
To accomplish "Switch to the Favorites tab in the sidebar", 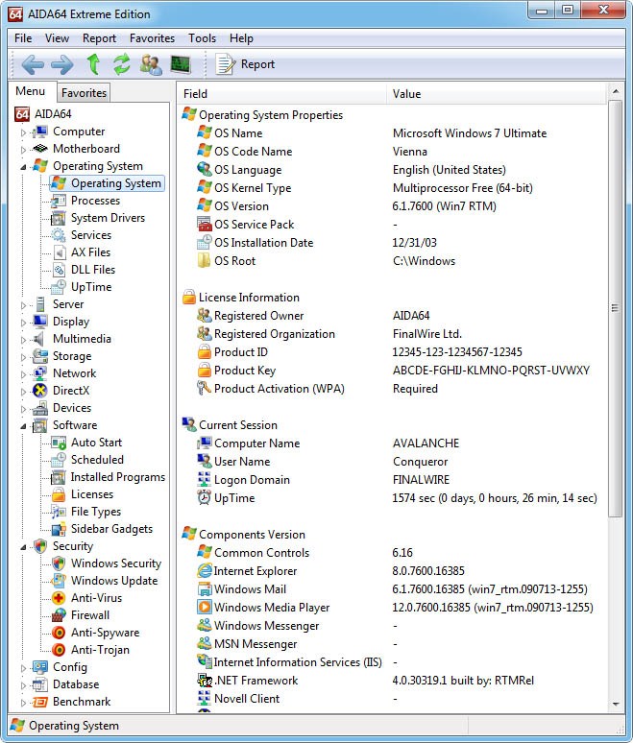I will [84, 93].
